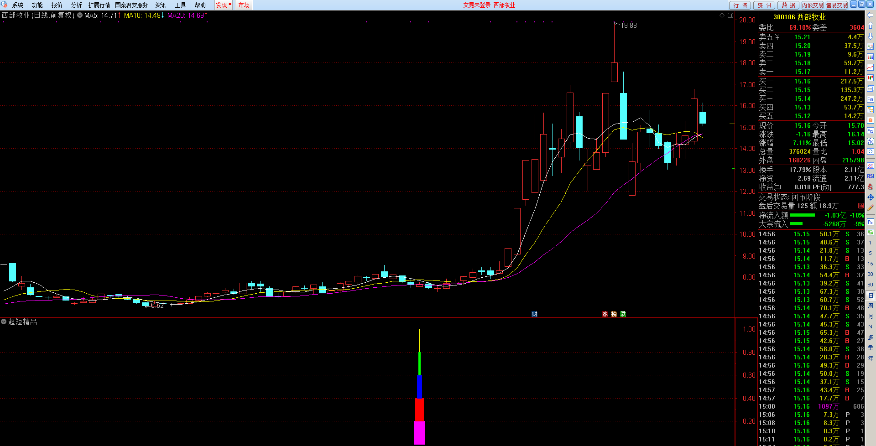This screenshot has height=446, width=876.
Task: Click the back arrow icon in right toolbar
Action: [x=870, y=15]
